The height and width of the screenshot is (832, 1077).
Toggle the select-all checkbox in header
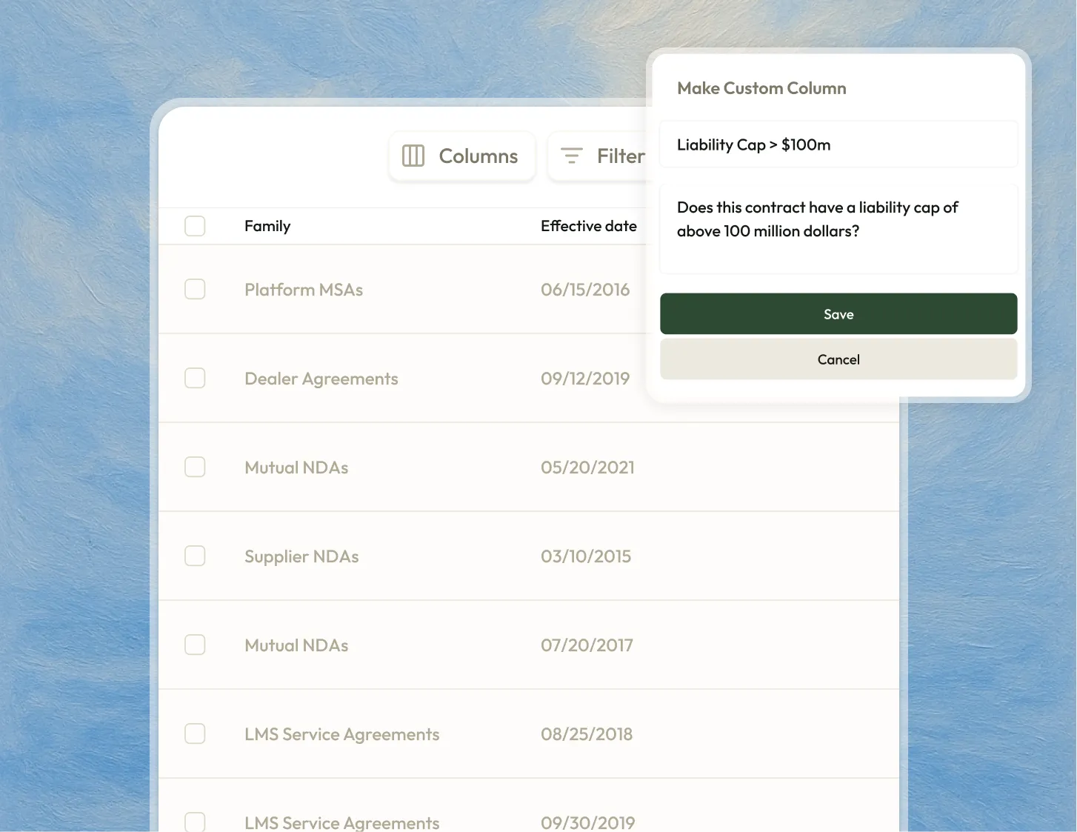pos(195,226)
